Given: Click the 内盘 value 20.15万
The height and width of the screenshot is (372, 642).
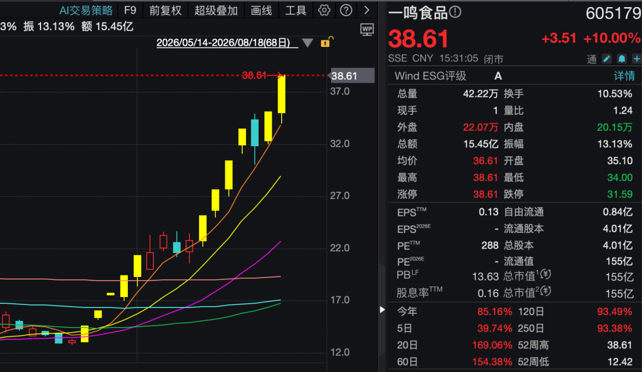Looking at the screenshot, I should tap(615, 127).
